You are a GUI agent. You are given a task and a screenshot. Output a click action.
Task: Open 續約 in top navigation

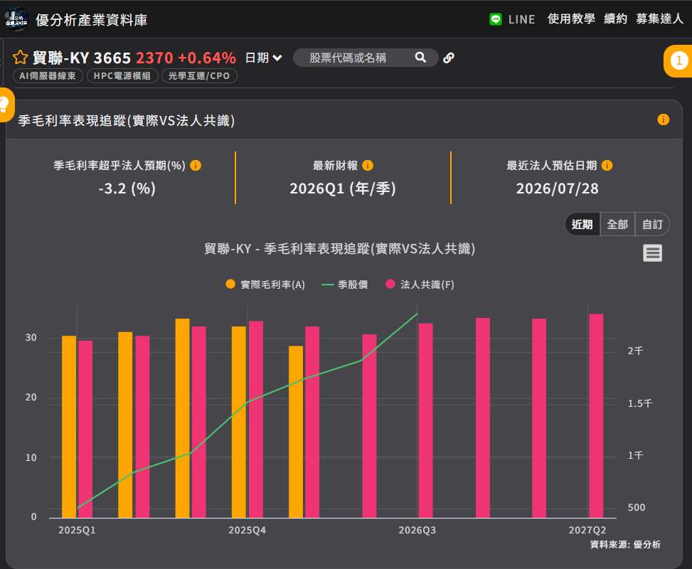point(615,18)
